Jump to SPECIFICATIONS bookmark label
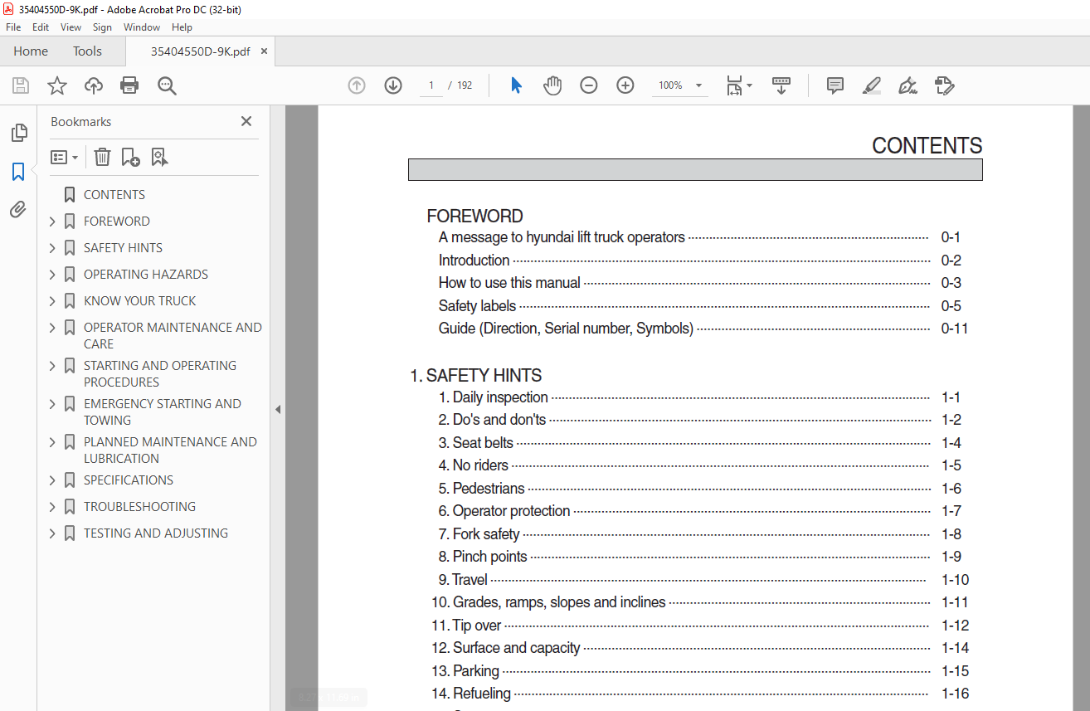 129,480
